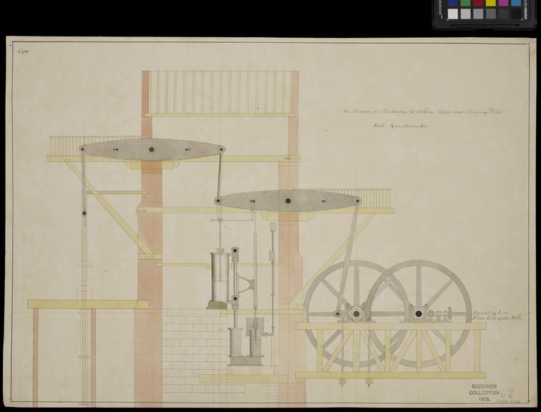Click the "Scale" caption line
Screen dimensions: 541x412
pos(400,126)
